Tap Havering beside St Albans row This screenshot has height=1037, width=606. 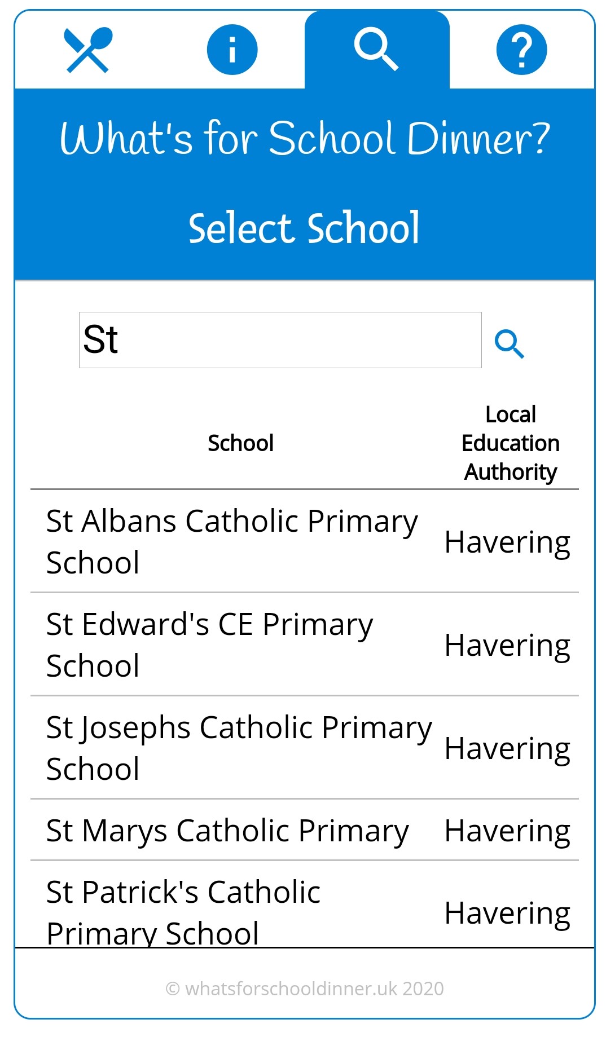[507, 542]
